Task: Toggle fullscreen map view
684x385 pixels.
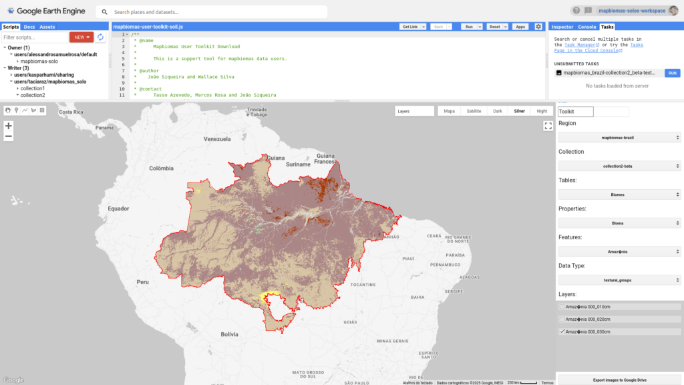Action: click(548, 126)
